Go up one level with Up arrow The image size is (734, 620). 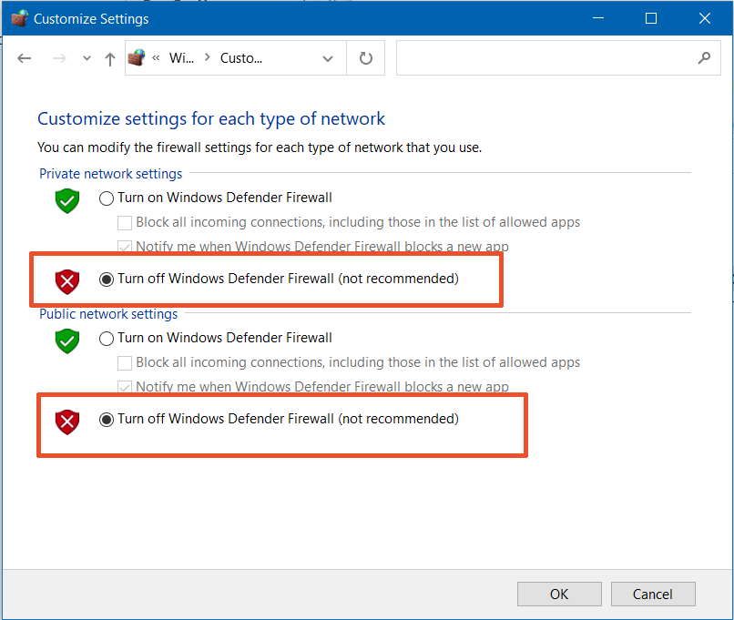pos(110,59)
